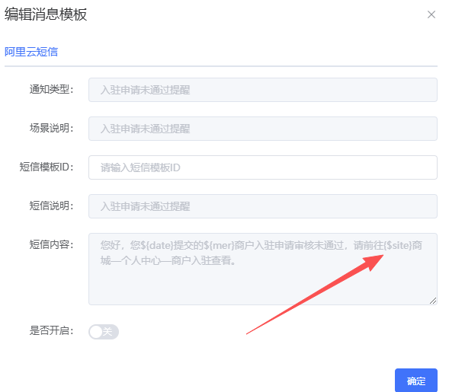
Task: Click the 通知类型 label
Action: (x=52, y=90)
